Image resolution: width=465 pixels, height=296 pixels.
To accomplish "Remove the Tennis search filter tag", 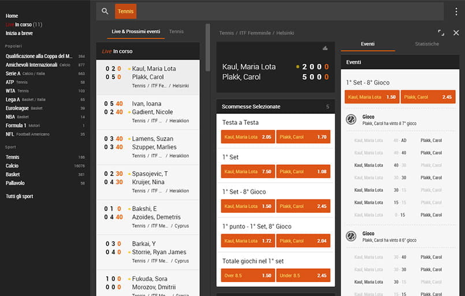I will (125, 11).
